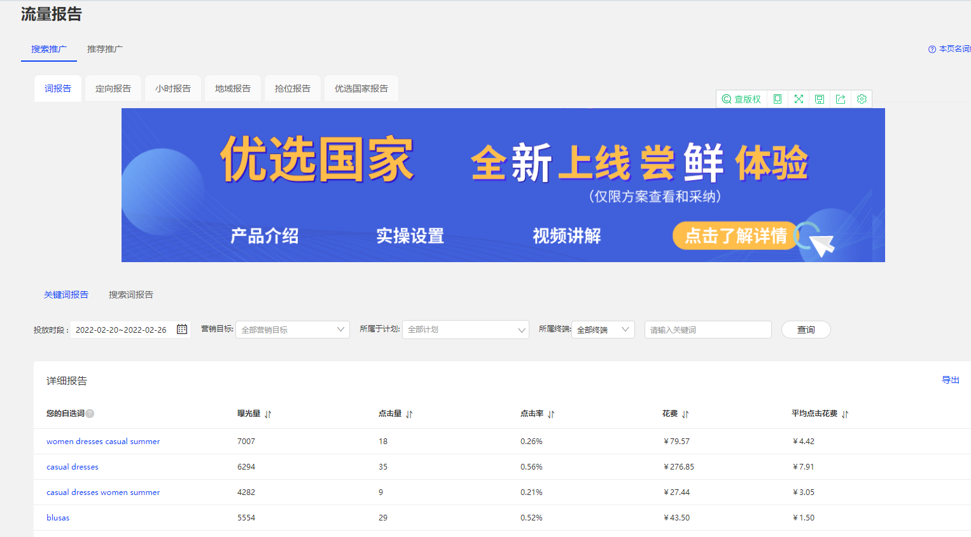Click the share/export icon in the green toolbar
The height and width of the screenshot is (537, 971).
[x=841, y=99]
